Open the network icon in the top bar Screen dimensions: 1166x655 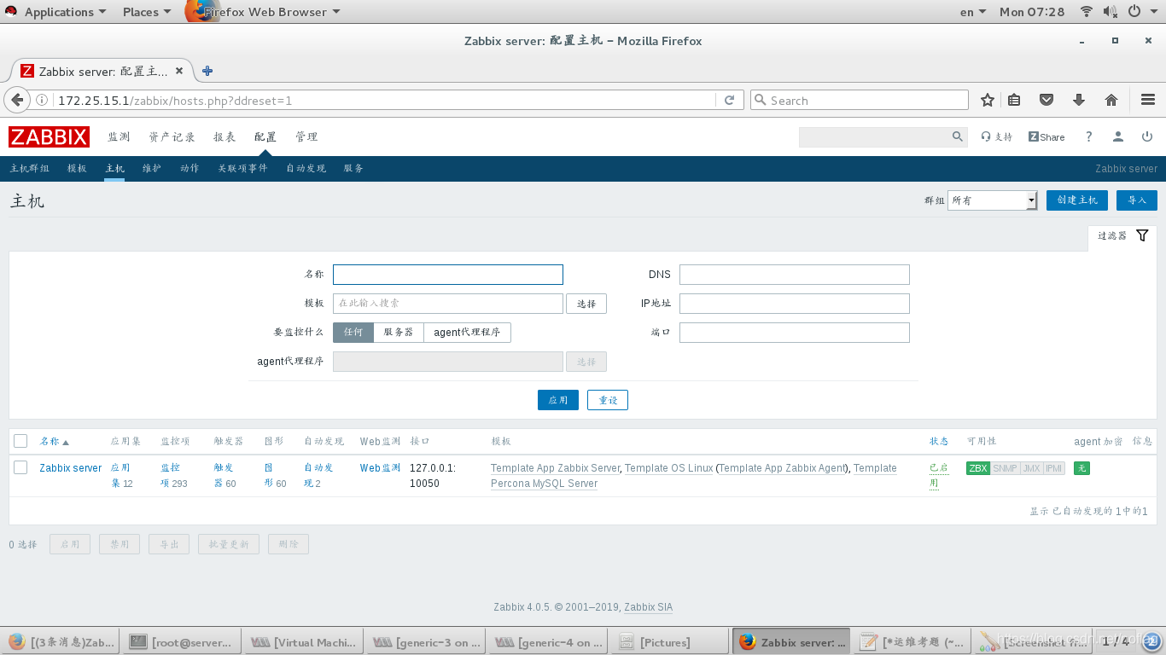[1087, 12]
